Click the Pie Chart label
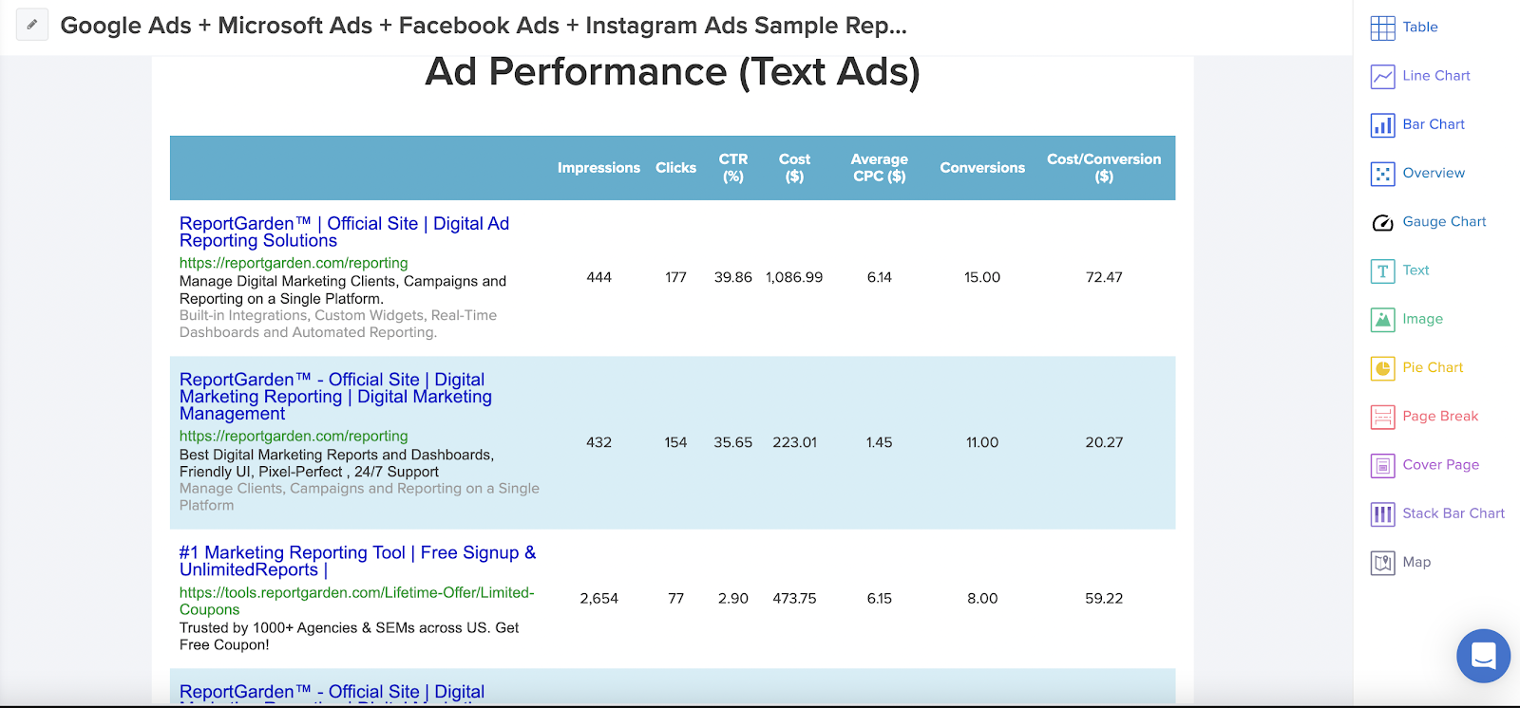 [x=1433, y=367]
